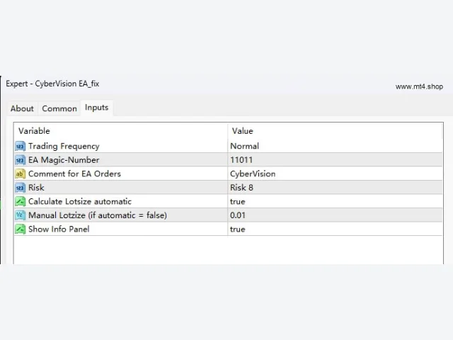The image size is (453, 340).
Task: Click the Expert - CyberVision EA_fix title
Action: click(52, 84)
